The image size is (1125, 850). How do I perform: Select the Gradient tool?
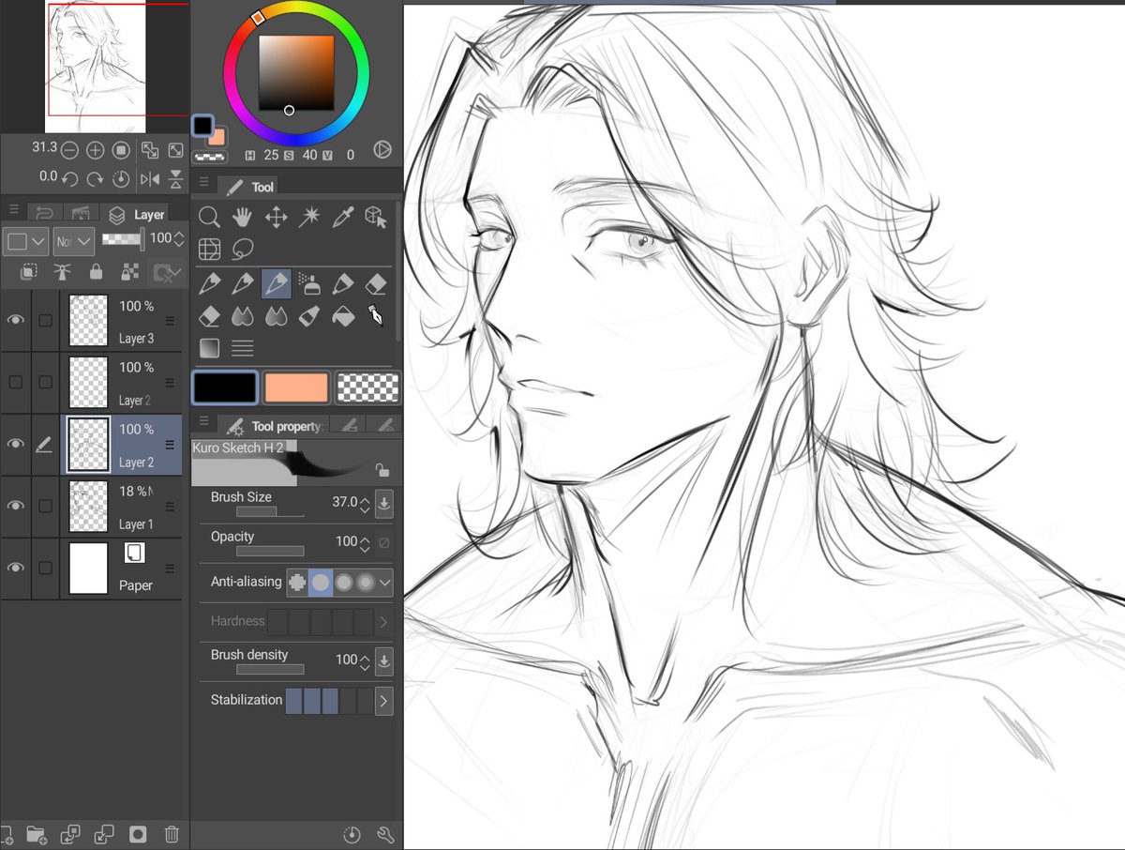pyautogui.click(x=209, y=348)
